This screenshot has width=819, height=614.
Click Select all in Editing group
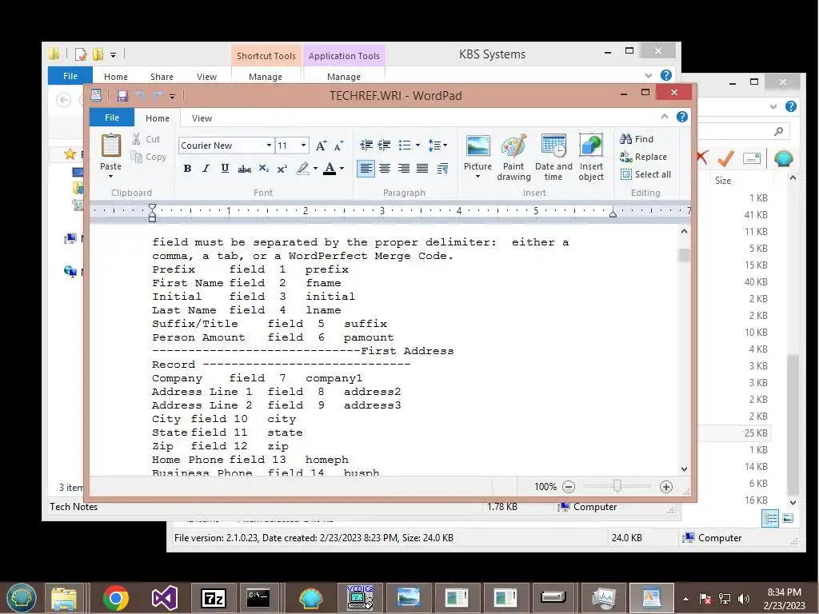pos(645,174)
